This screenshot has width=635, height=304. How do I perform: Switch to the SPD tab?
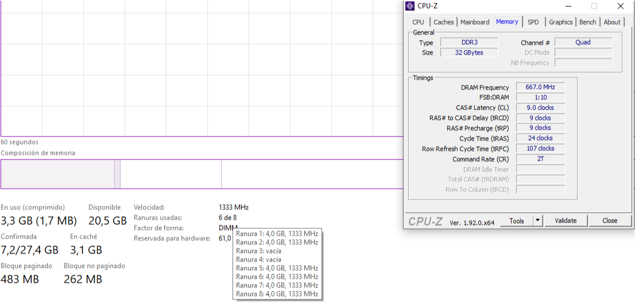pyautogui.click(x=533, y=22)
